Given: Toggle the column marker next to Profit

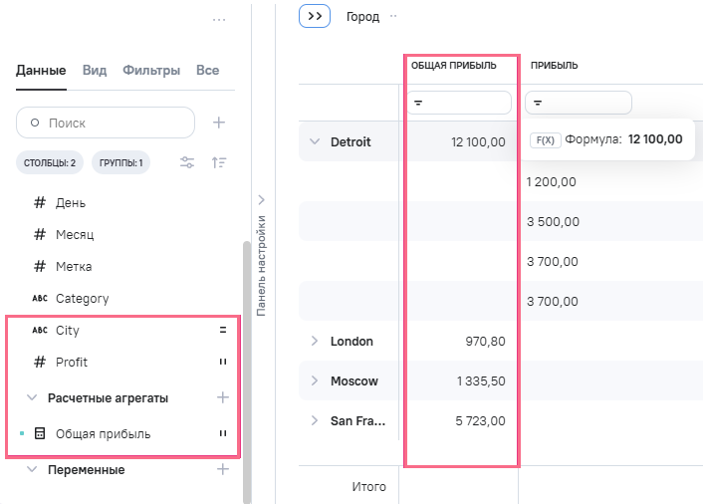Looking at the screenshot, I should coord(223,362).
